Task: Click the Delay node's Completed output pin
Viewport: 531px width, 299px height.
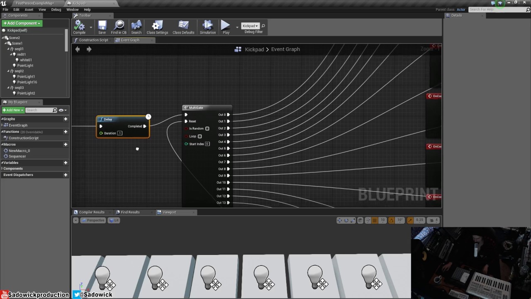Action: click(144, 126)
